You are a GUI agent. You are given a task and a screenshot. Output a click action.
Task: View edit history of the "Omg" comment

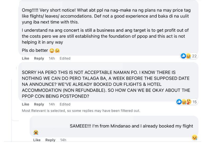pyautogui.click(x=65, y=58)
